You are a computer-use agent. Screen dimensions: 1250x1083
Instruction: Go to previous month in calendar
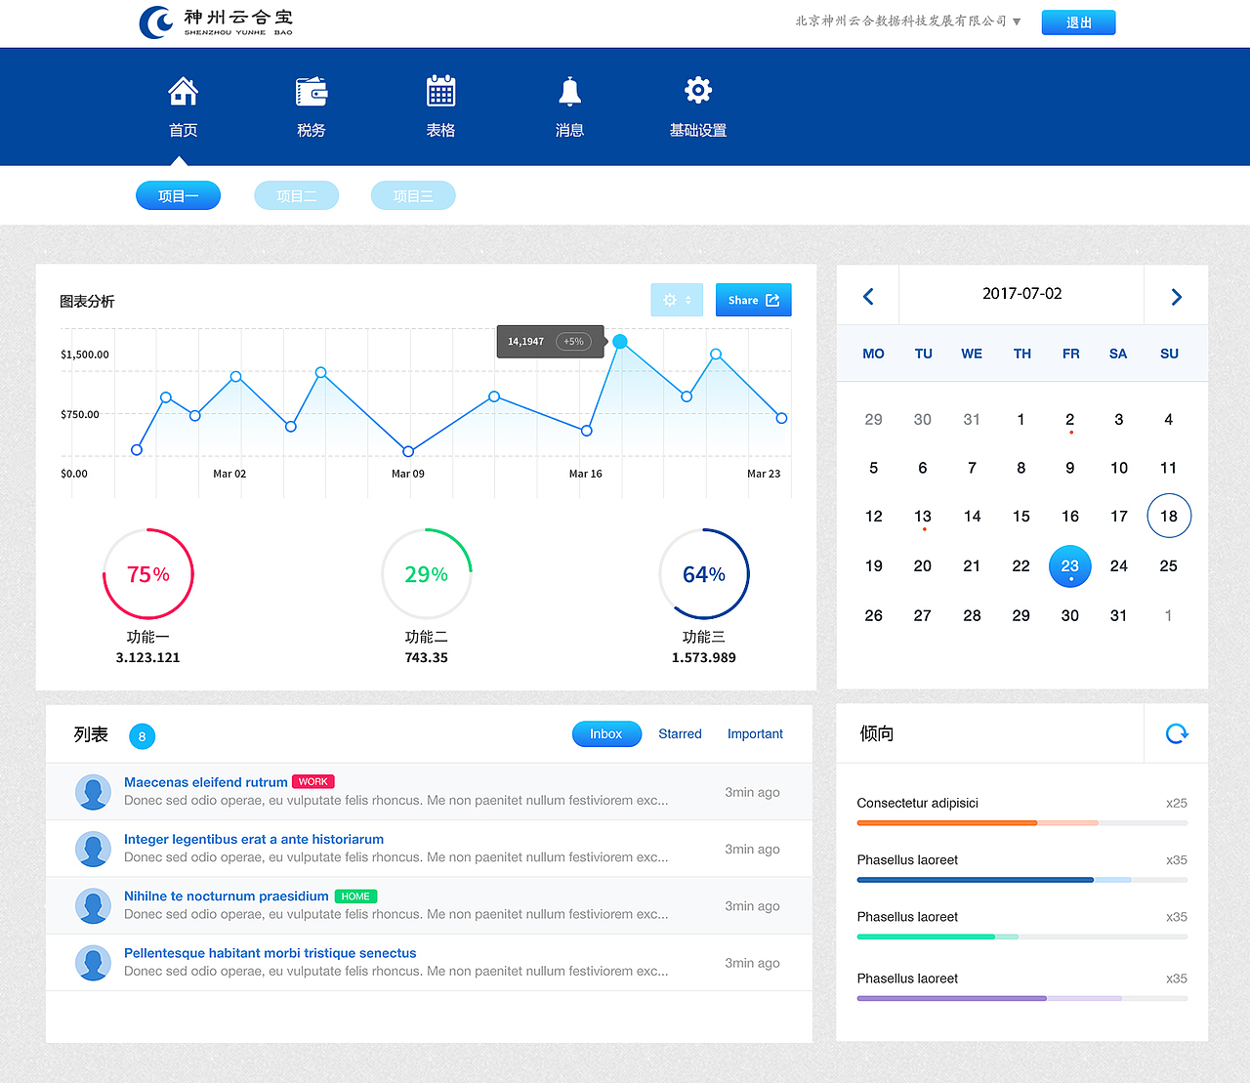coord(868,296)
